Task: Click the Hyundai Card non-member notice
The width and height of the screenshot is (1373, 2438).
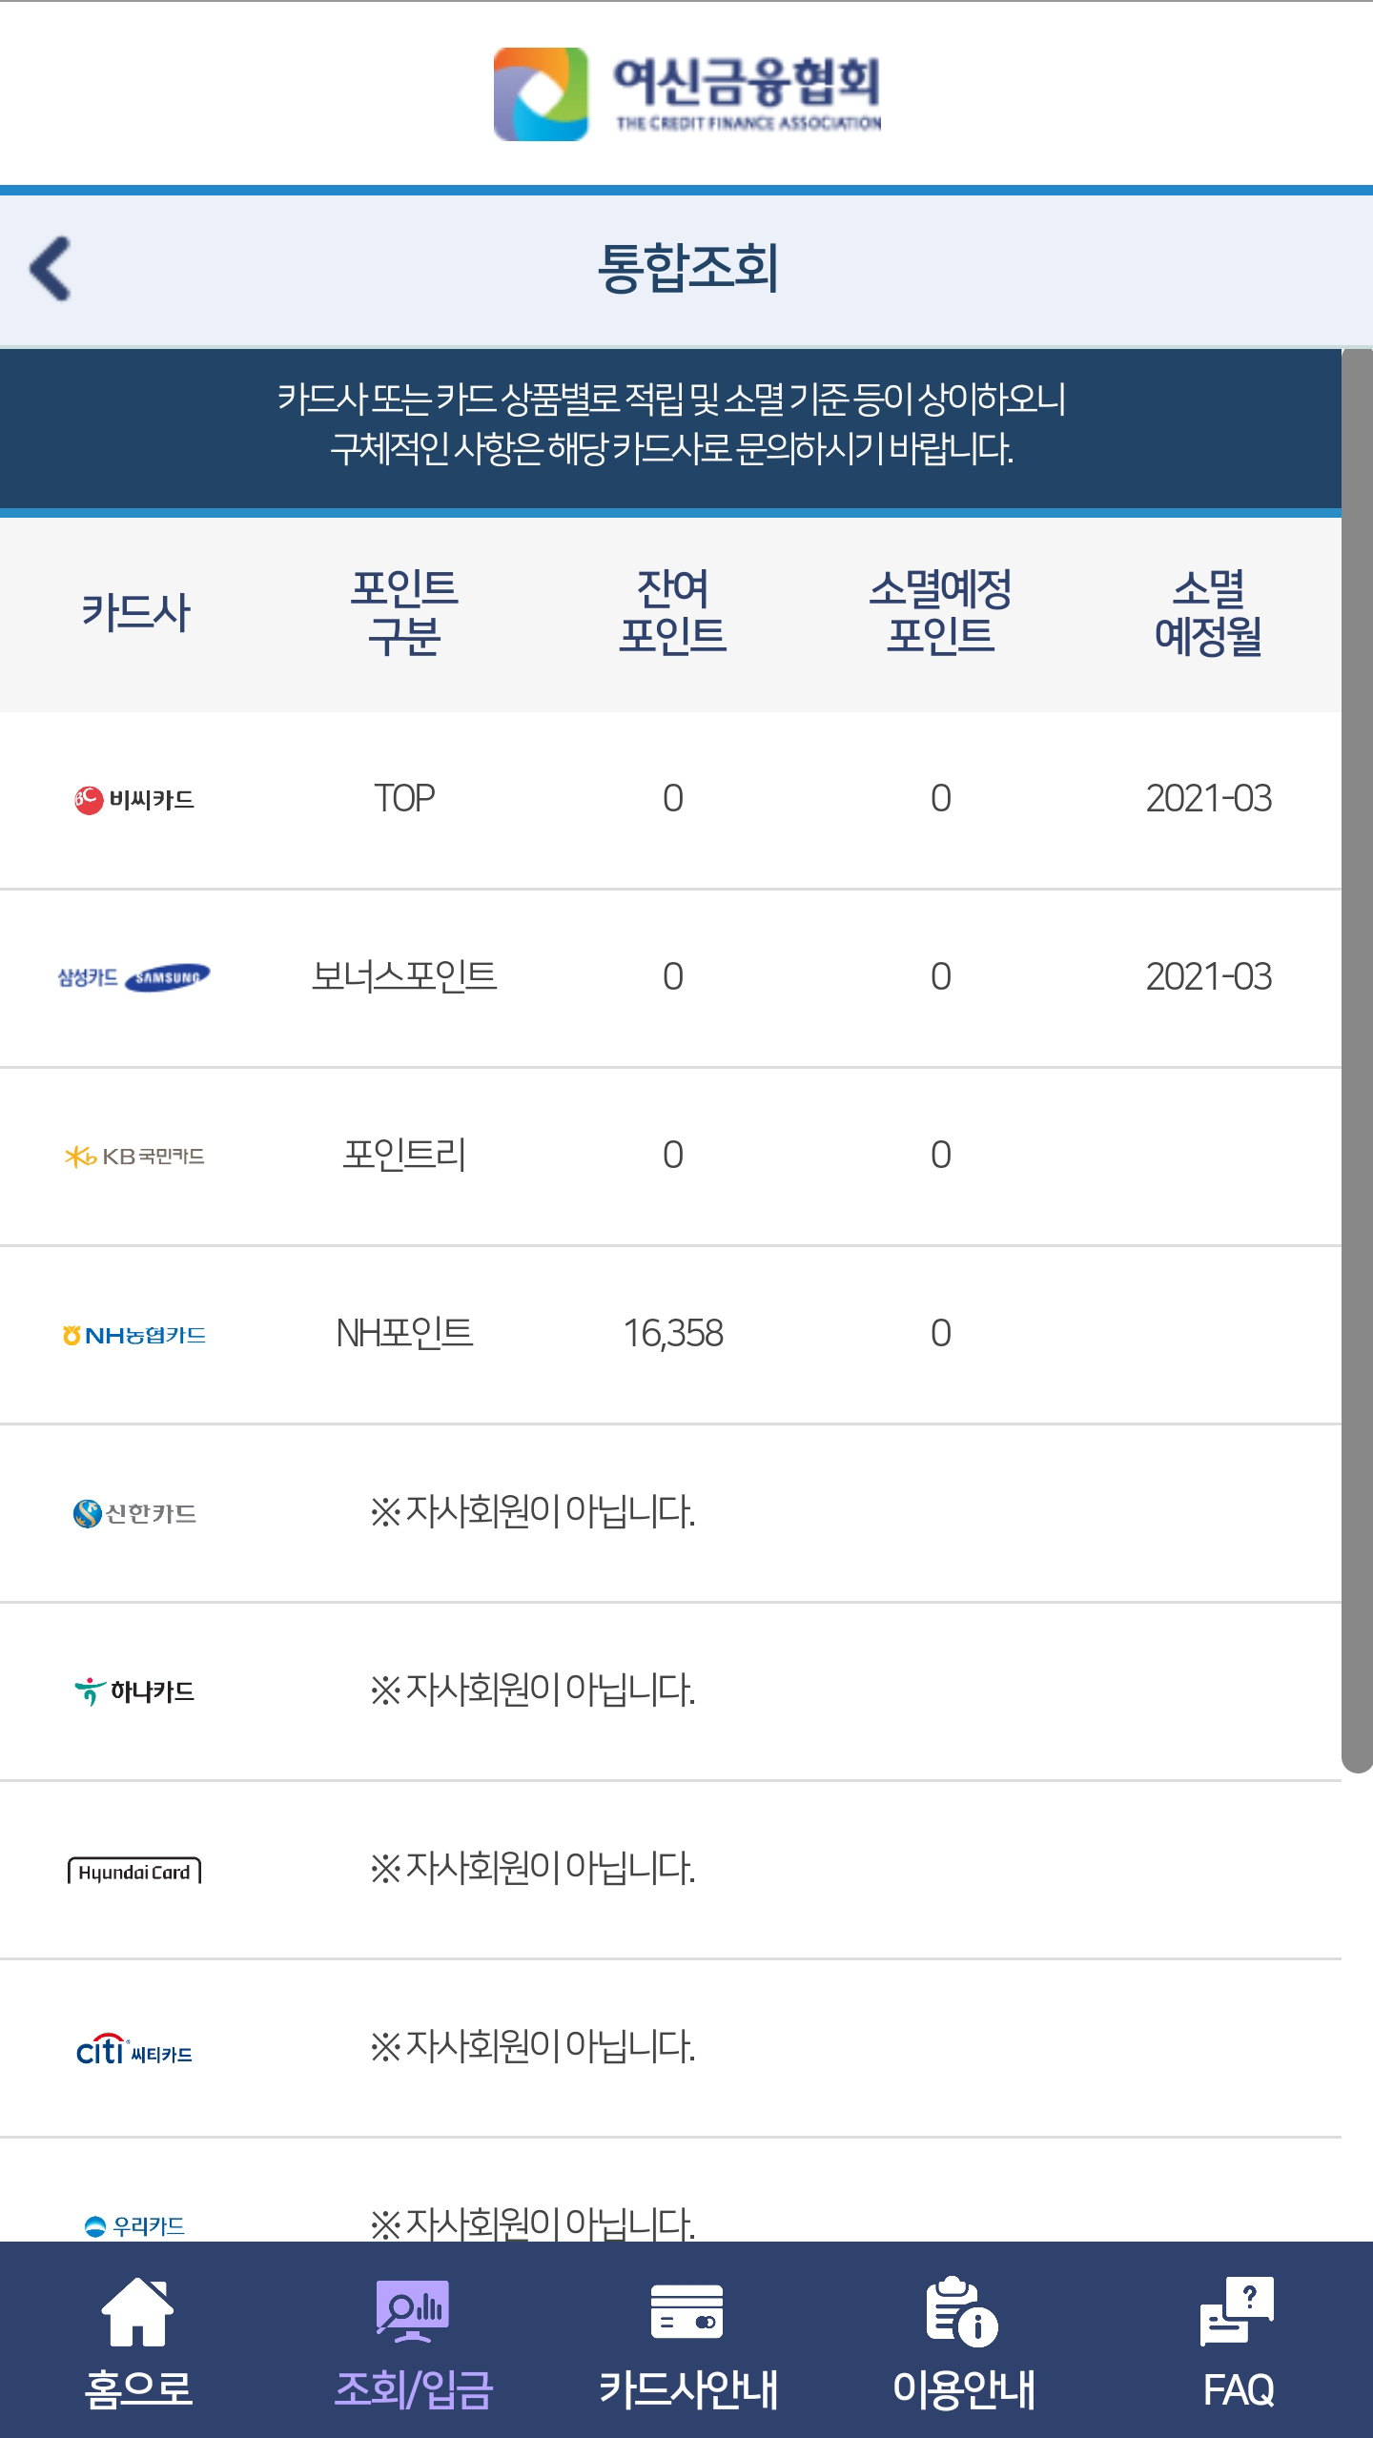Action: (533, 1868)
